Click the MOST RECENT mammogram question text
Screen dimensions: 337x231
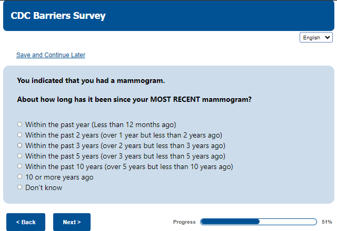point(134,99)
